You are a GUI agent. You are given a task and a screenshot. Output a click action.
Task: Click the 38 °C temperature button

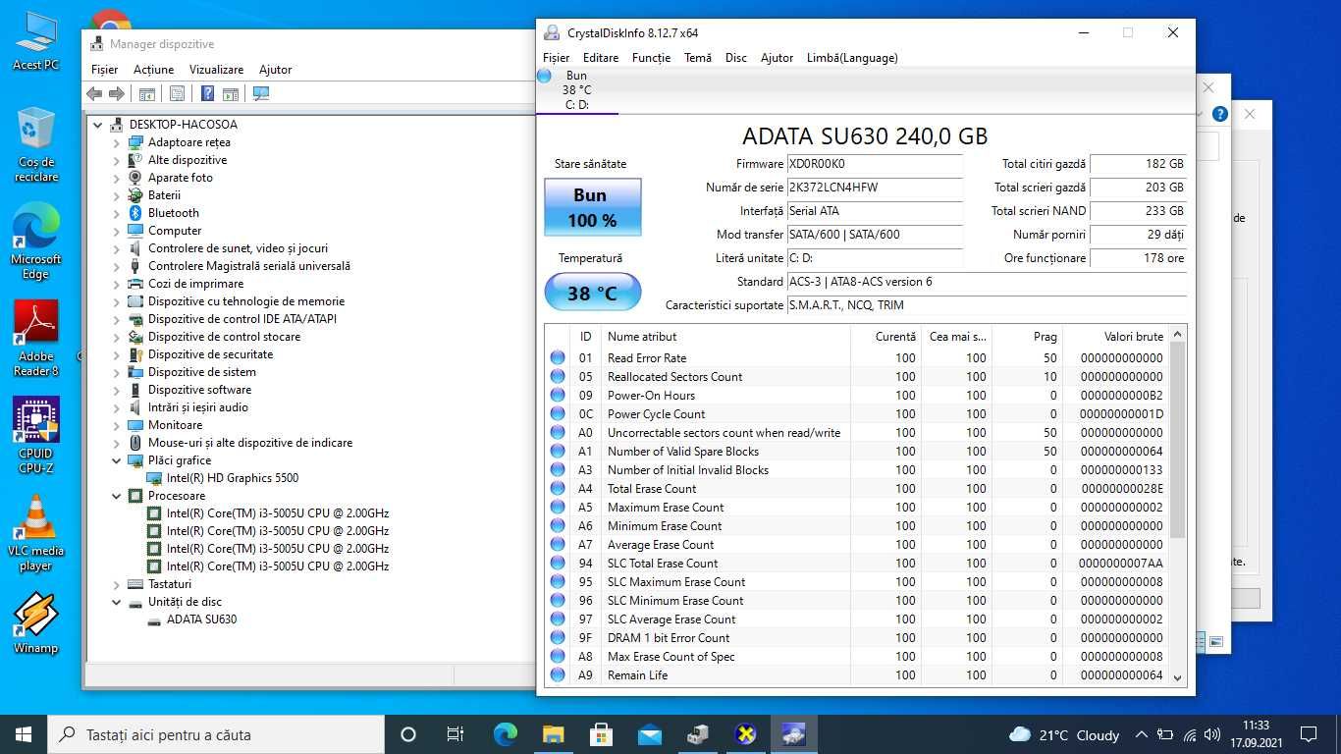[593, 293]
